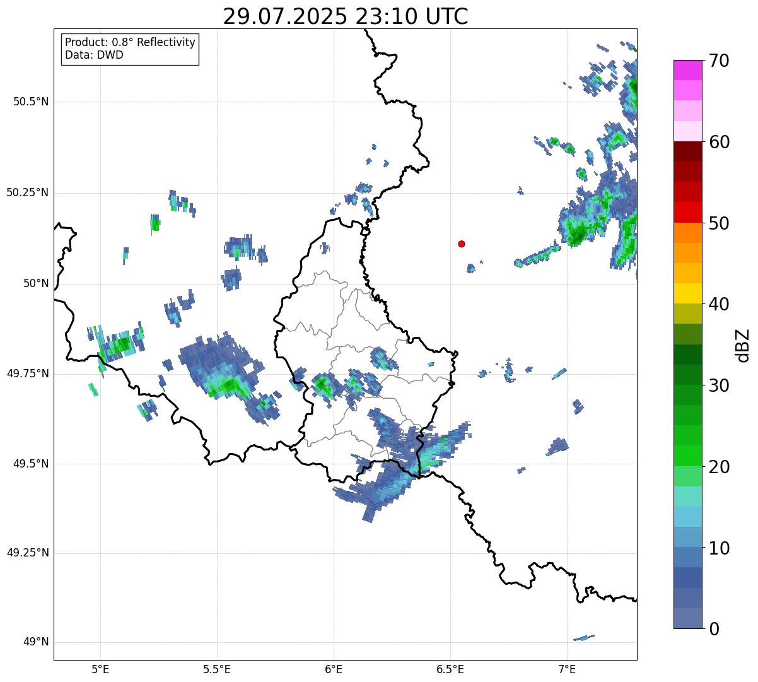Click the bright green colorbar segment above 20

click(687, 456)
